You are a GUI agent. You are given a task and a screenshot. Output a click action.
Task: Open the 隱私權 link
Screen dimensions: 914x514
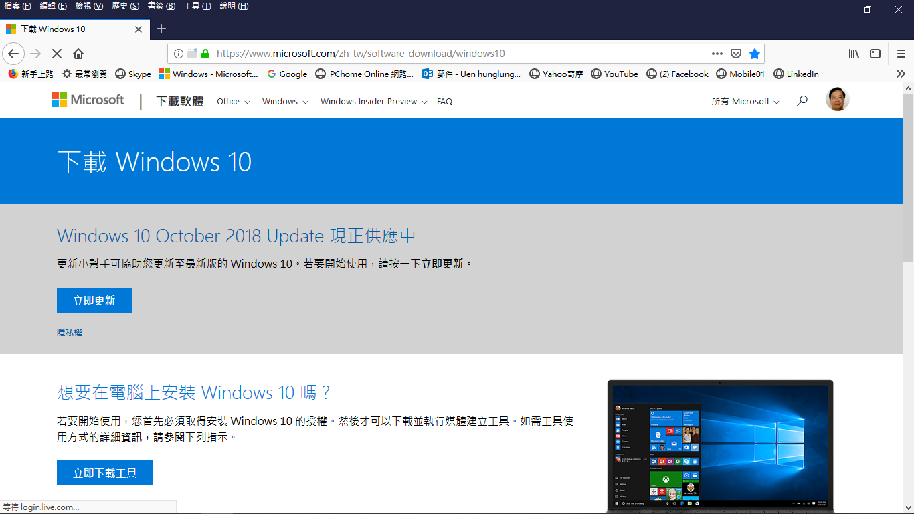click(70, 333)
